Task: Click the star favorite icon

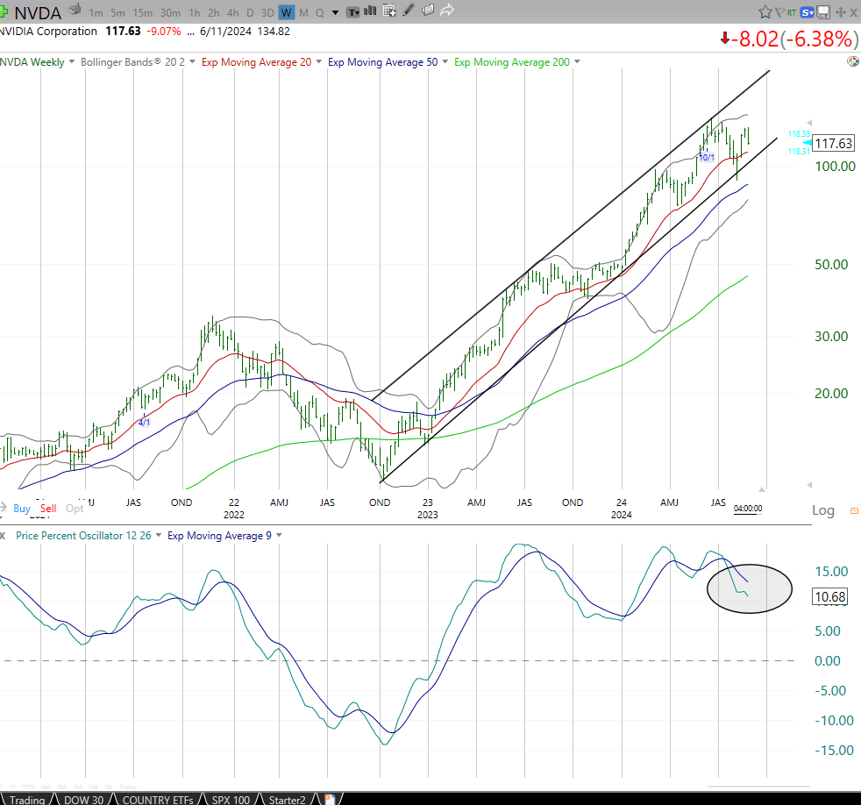Action: click(x=765, y=11)
